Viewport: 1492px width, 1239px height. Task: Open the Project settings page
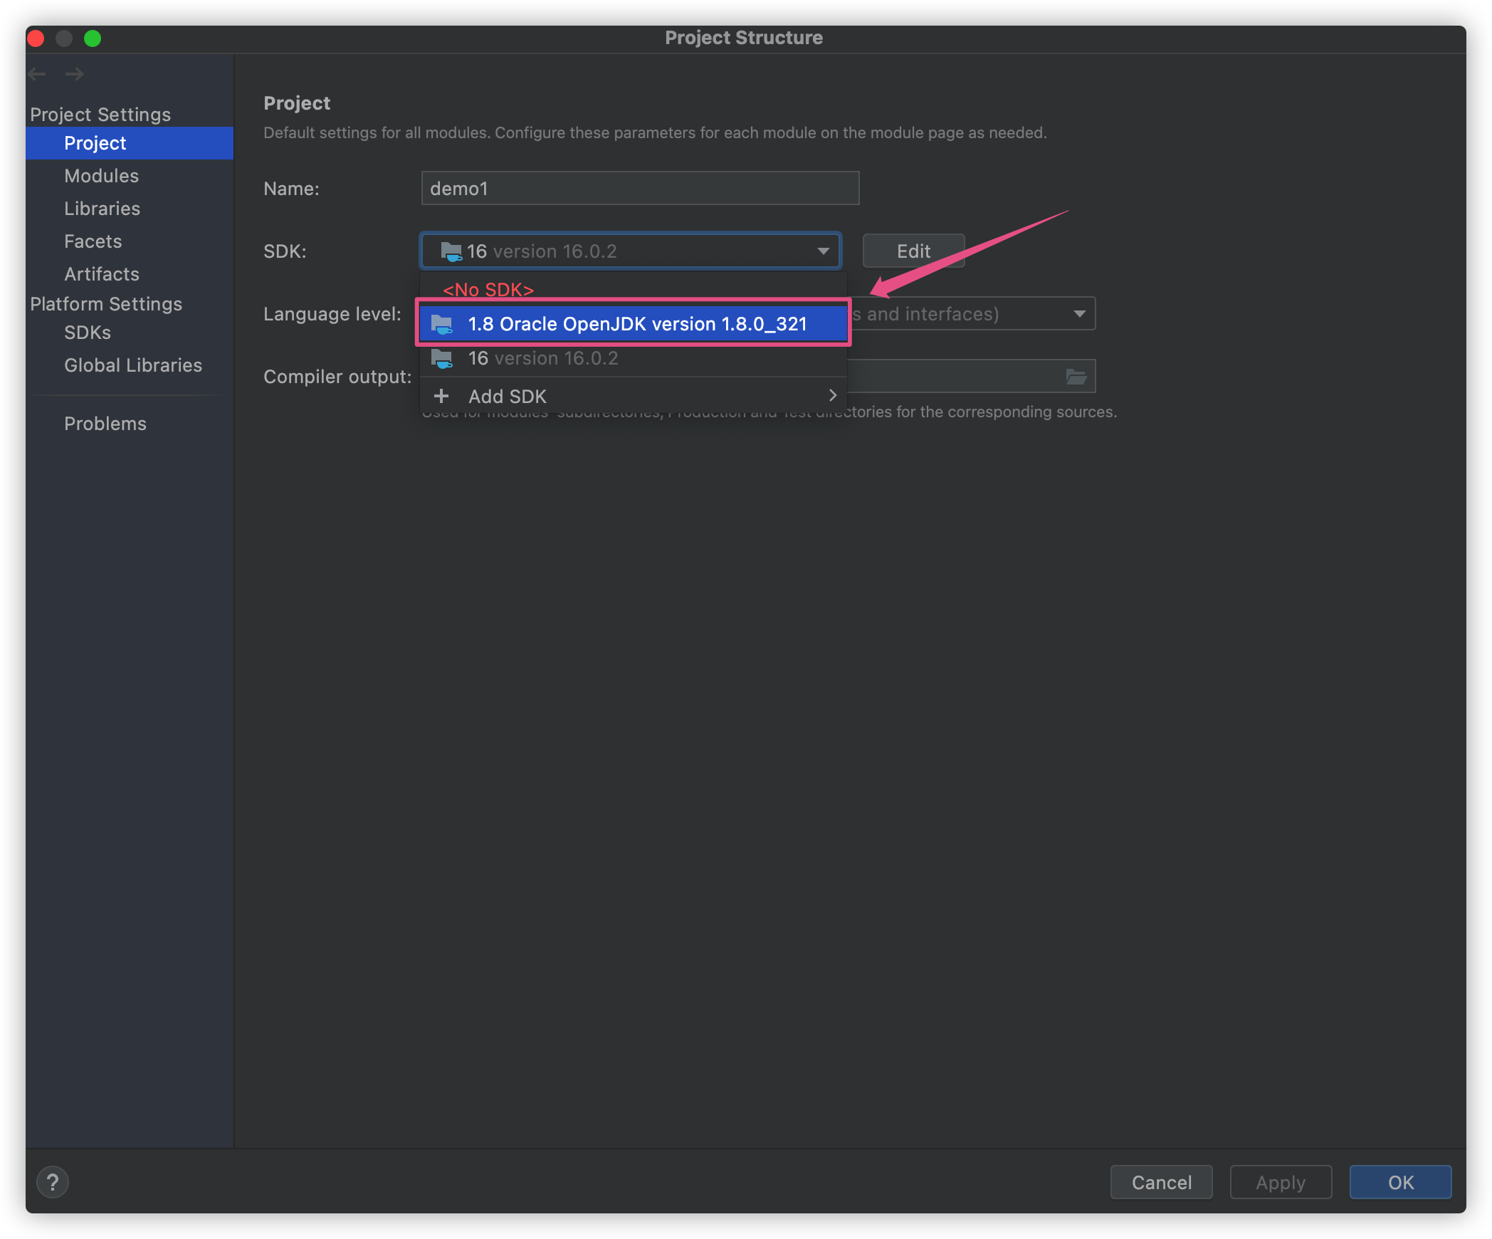pyautogui.click(x=130, y=143)
